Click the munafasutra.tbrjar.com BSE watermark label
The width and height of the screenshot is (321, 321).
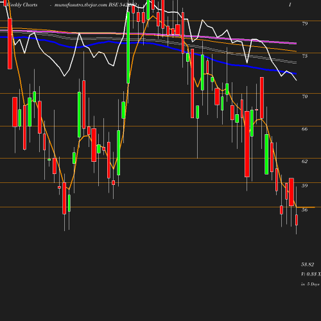(96, 4)
